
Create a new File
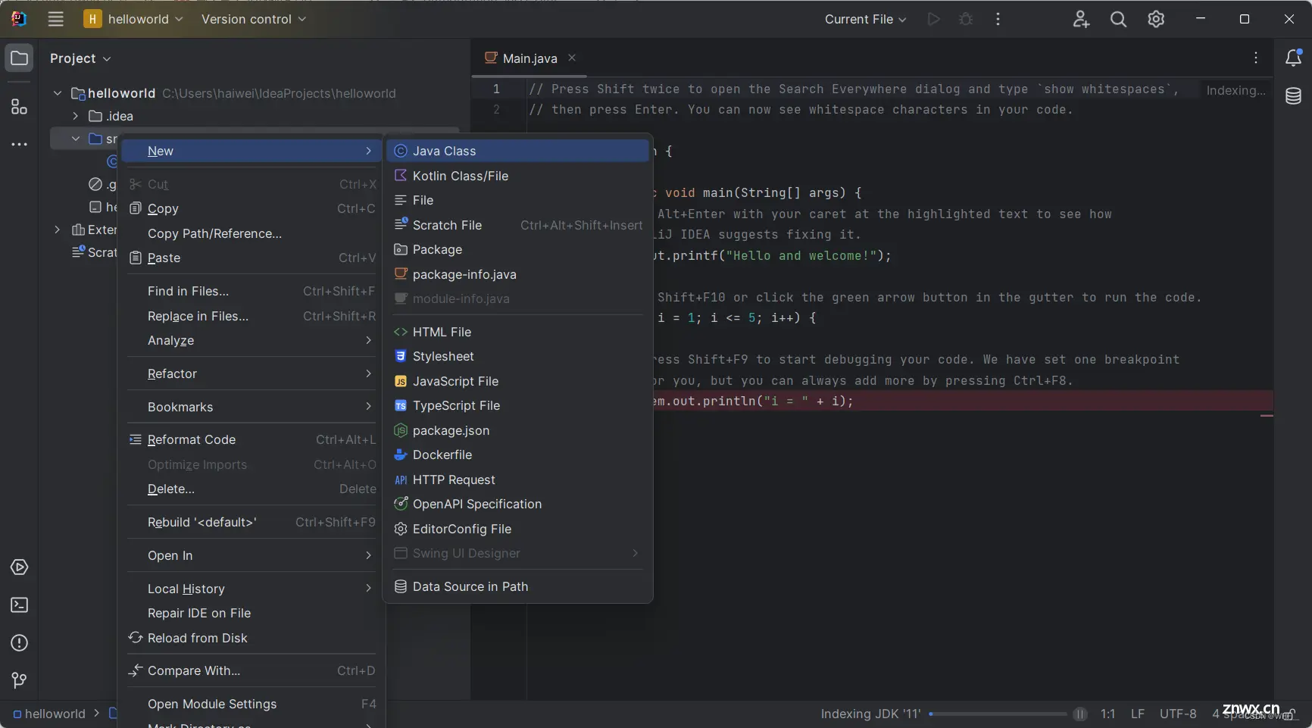pyautogui.click(x=518, y=200)
